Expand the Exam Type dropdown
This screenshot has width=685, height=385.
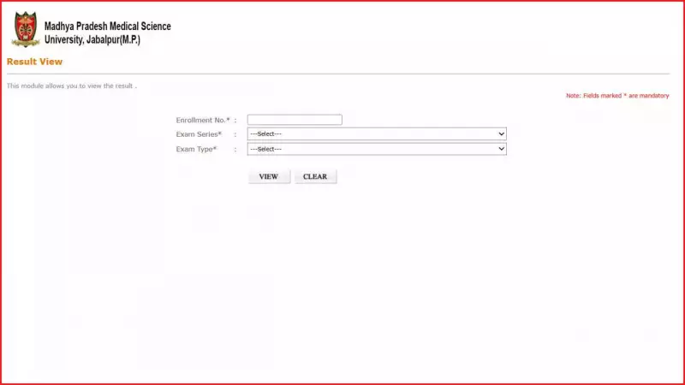[x=377, y=149]
